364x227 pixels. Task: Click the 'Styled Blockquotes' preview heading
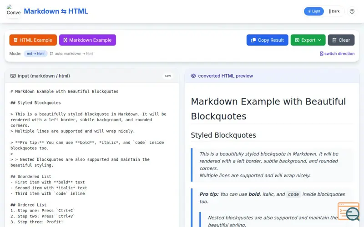tap(223, 135)
